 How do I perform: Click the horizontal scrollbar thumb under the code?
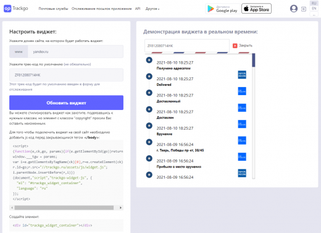[x=64, y=208]
